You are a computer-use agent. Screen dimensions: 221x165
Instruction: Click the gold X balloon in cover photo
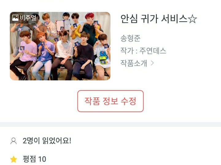click(76, 32)
